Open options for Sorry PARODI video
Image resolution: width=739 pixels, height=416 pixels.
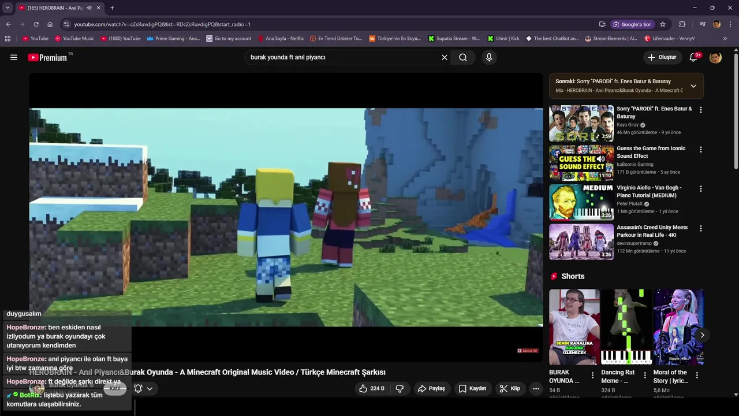(x=701, y=110)
